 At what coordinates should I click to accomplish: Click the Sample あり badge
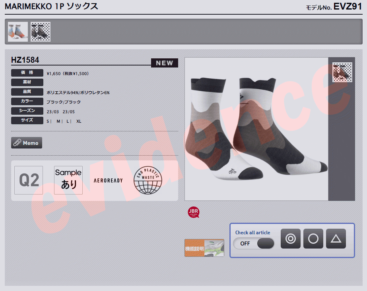coord(68,180)
